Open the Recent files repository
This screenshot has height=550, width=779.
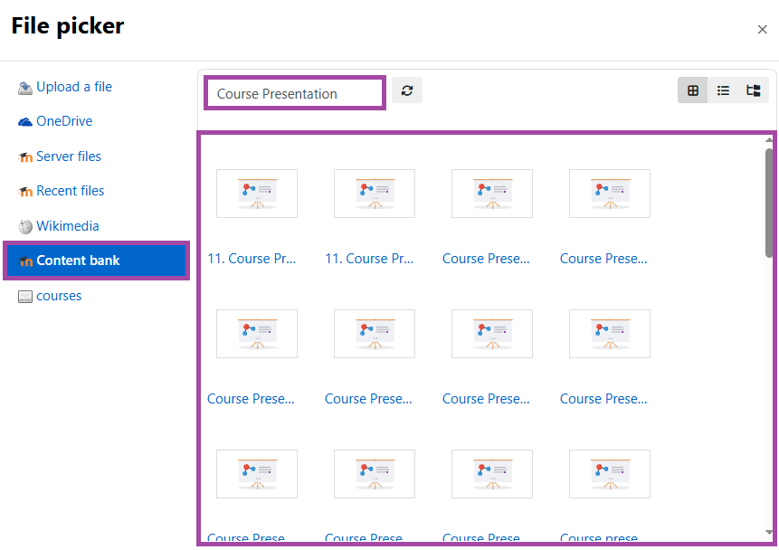(x=61, y=191)
